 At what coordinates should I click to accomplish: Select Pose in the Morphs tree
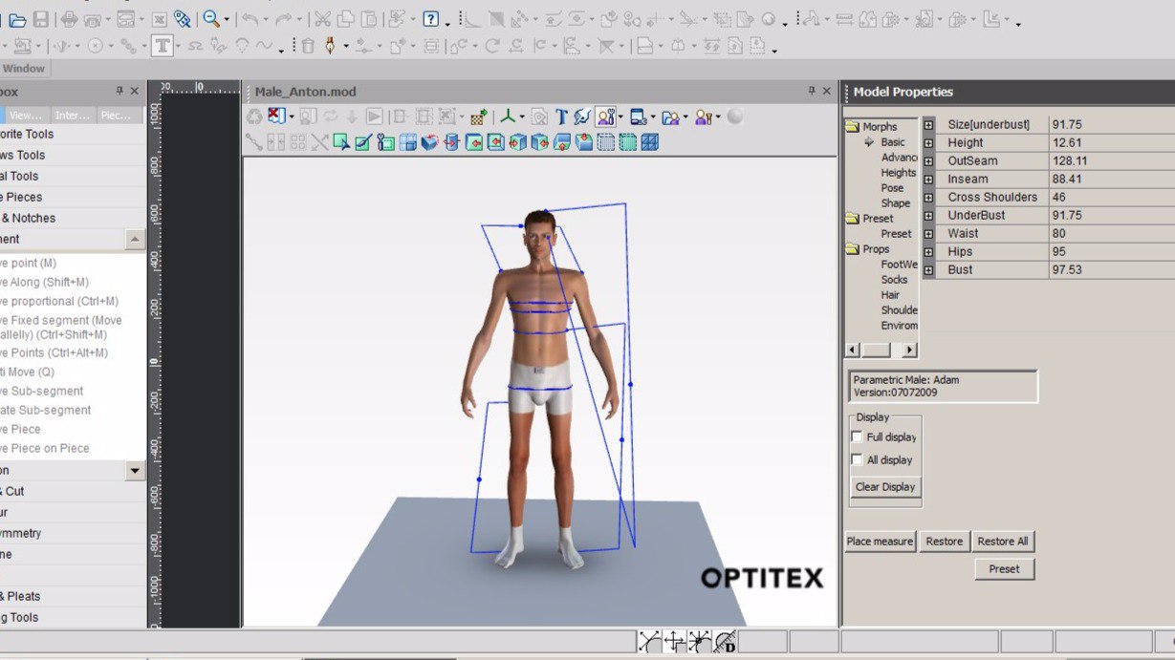coord(892,188)
